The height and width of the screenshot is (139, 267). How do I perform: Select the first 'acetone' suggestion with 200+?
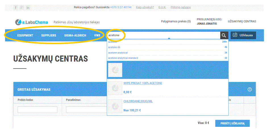[168, 42]
